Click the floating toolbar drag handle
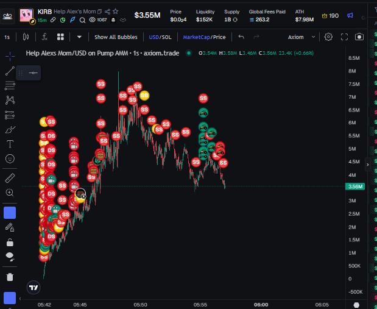 21,73
